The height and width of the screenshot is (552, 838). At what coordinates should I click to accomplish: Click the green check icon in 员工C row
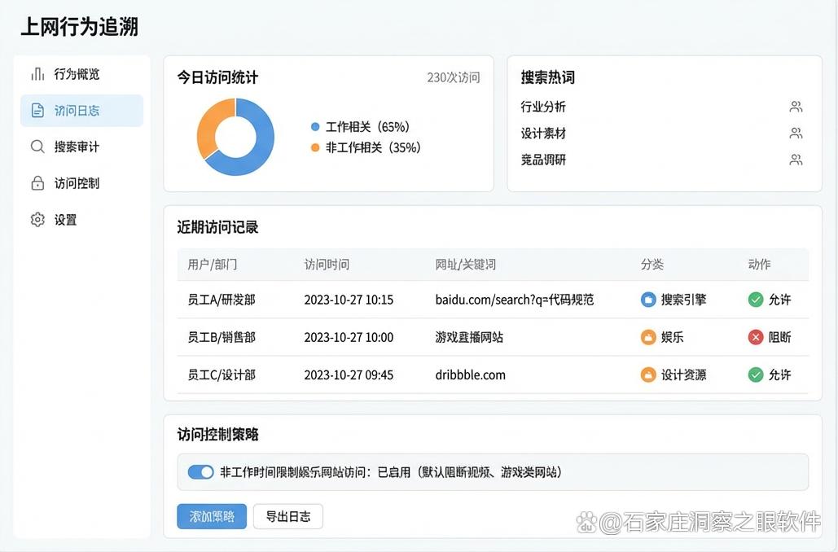click(x=755, y=375)
